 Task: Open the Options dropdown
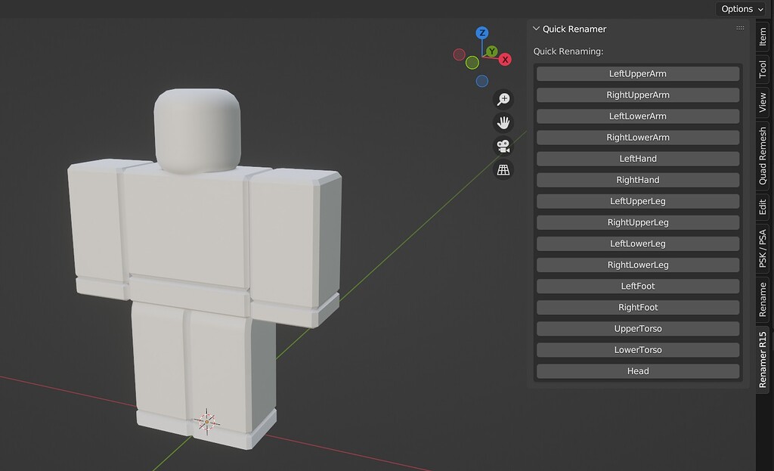pyautogui.click(x=740, y=8)
